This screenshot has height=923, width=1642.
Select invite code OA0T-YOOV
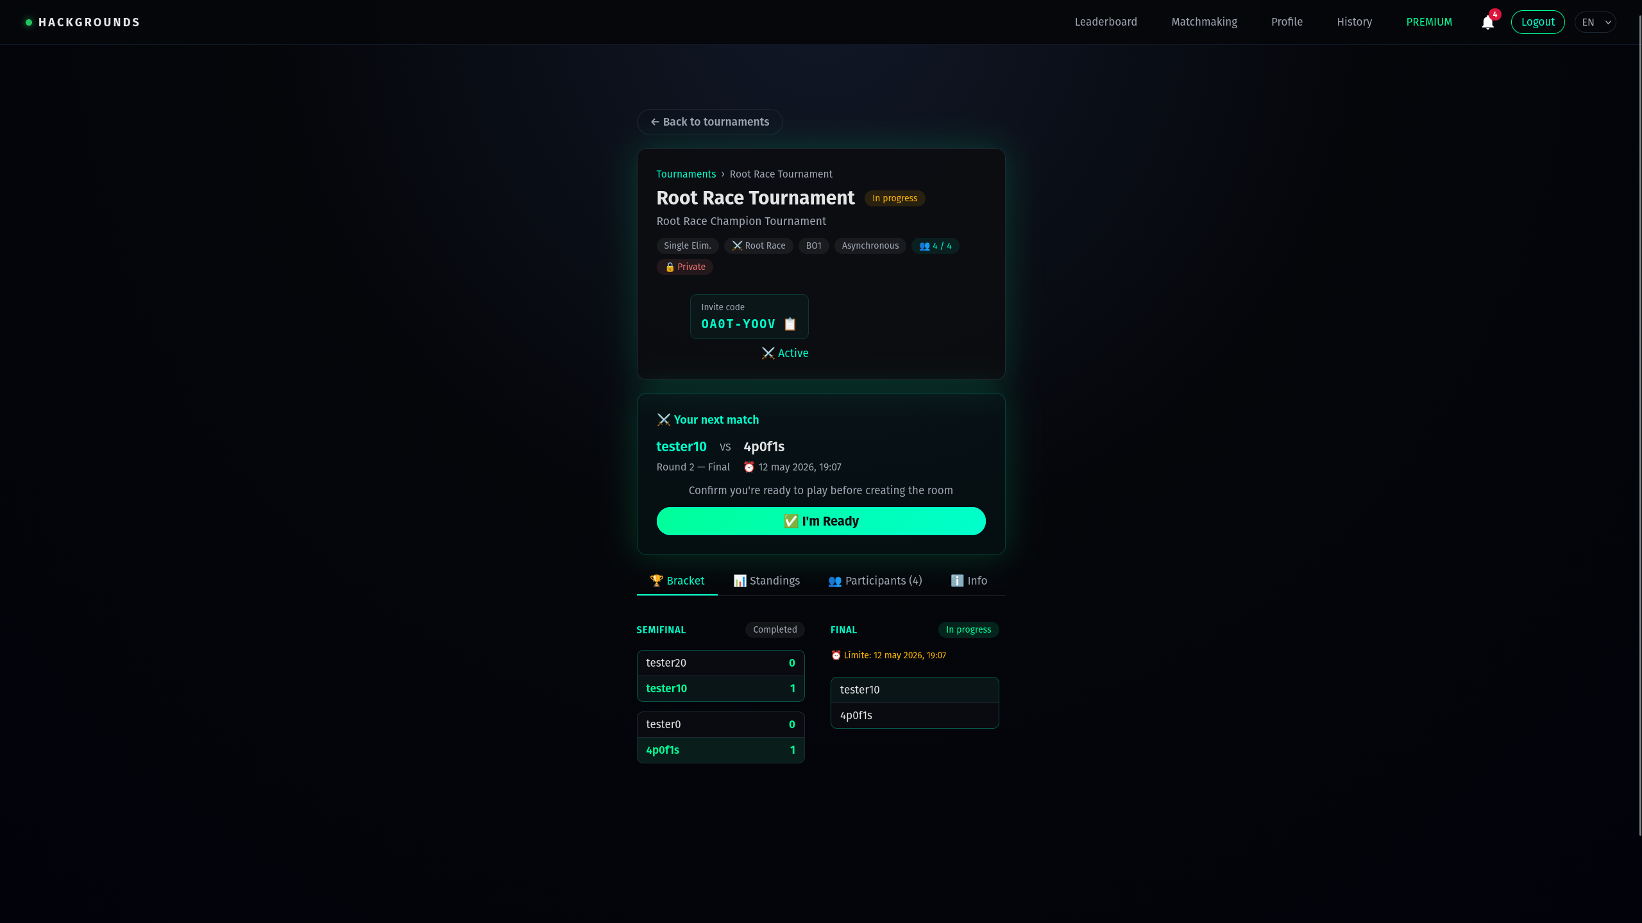[738, 324]
